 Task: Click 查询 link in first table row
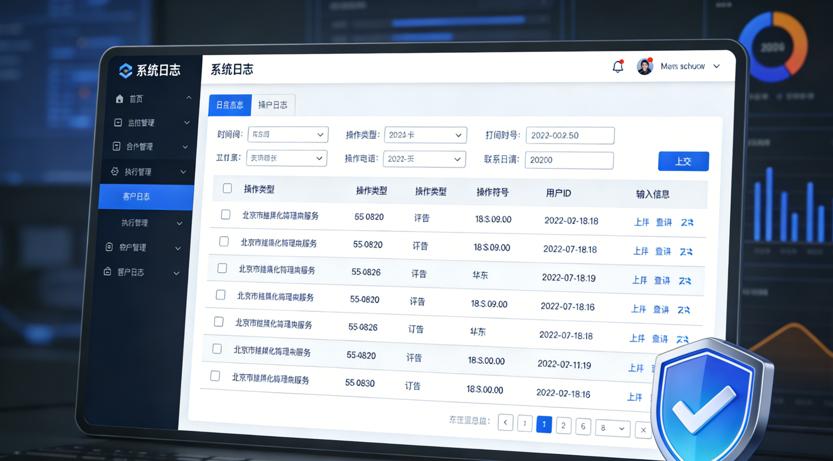coord(663,222)
